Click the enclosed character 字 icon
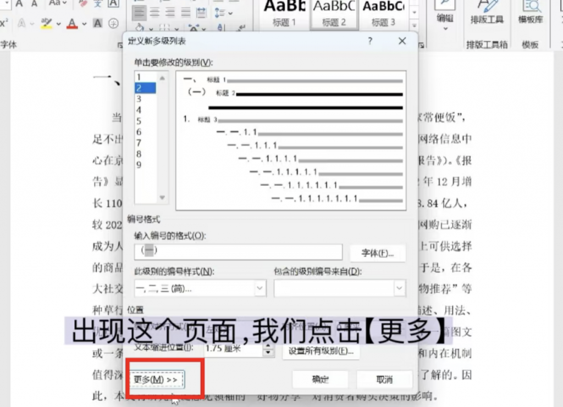Screen dimensions: 563x407 click(x=113, y=24)
